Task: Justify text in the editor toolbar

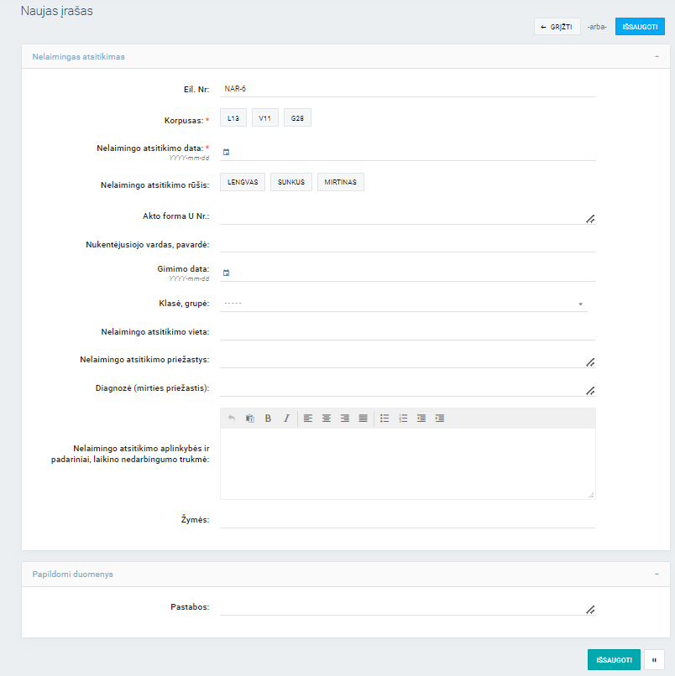Action: [x=364, y=418]
